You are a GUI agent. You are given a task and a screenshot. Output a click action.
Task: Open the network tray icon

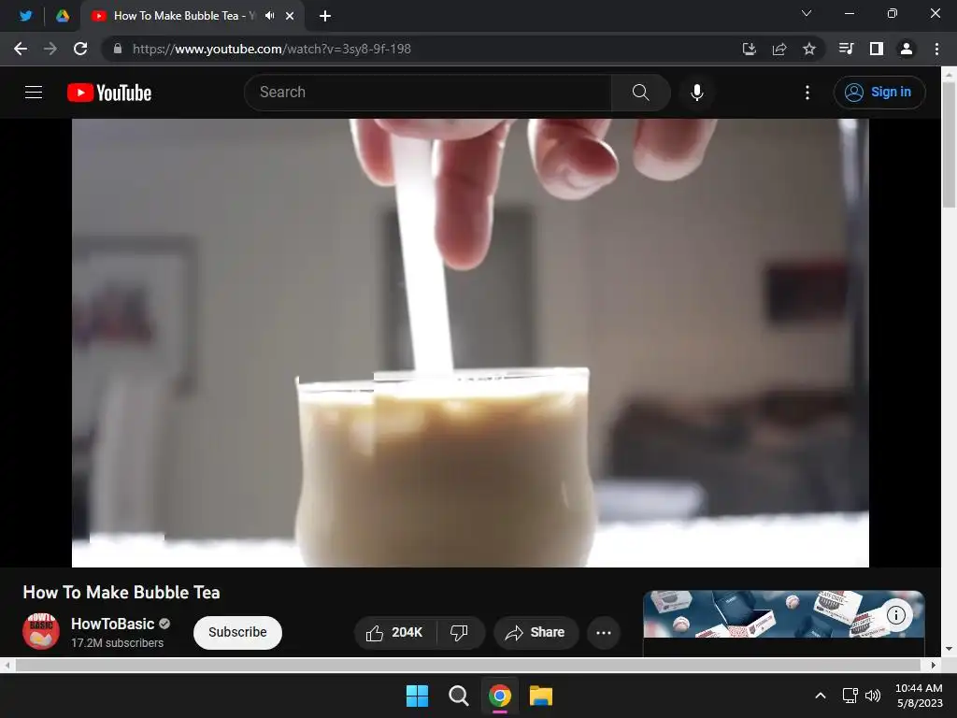coord(850,696)
